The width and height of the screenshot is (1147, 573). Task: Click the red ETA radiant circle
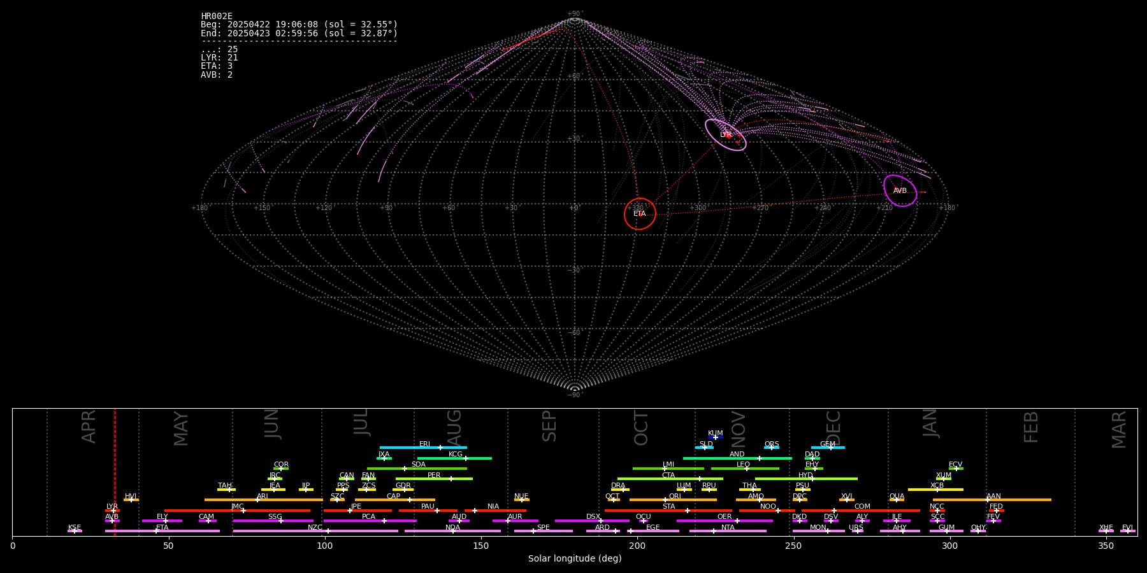click(x=640, y=214)
